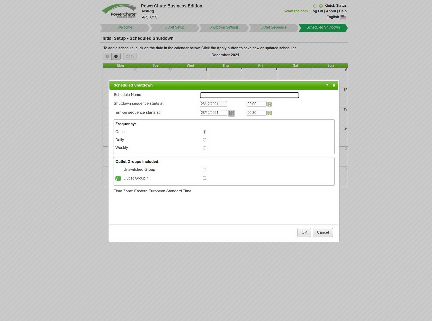Viewport: 432px width, 321px height.
Task: Go to the Welcome setup step
Action: tap(125, 27)
